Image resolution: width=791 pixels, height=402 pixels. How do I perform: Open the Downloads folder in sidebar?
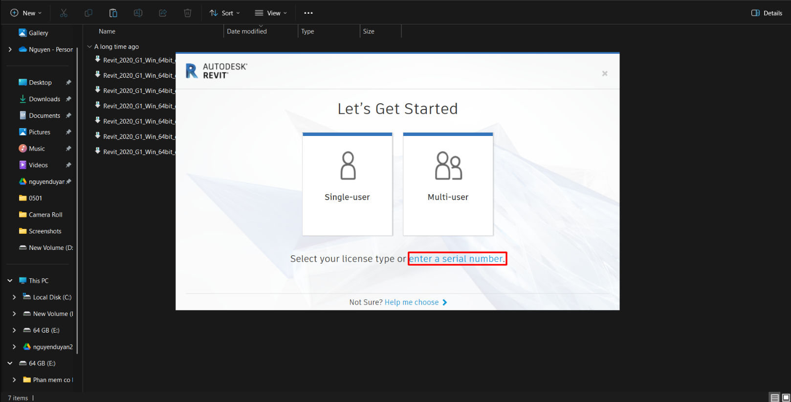coord(44,99)
